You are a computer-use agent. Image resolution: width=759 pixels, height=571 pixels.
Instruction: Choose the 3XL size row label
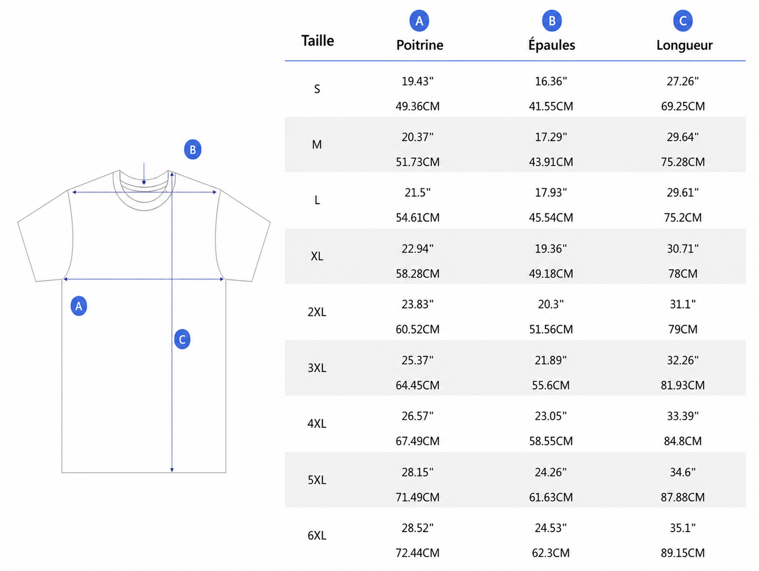pos(317,368)
